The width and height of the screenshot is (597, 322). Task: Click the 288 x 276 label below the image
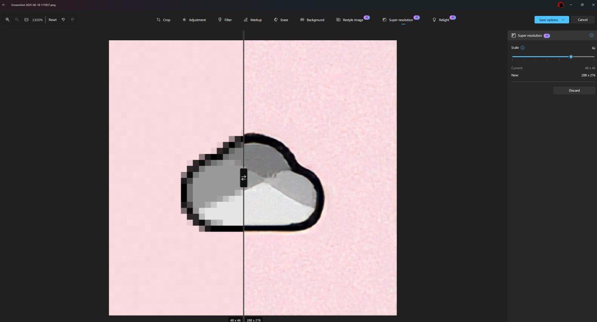[253, 320]
